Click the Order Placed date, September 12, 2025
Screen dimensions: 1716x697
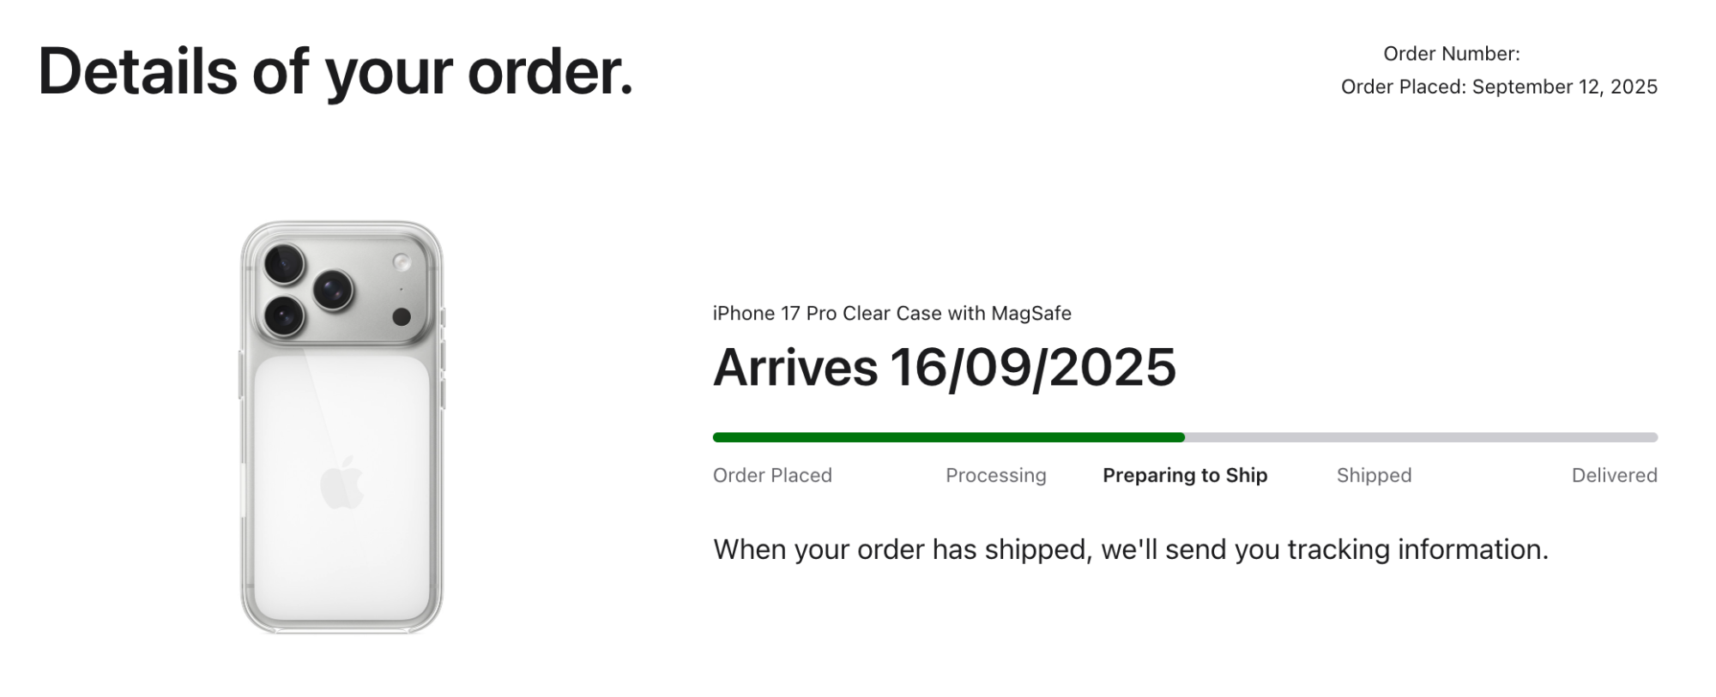click(1564, 87)
